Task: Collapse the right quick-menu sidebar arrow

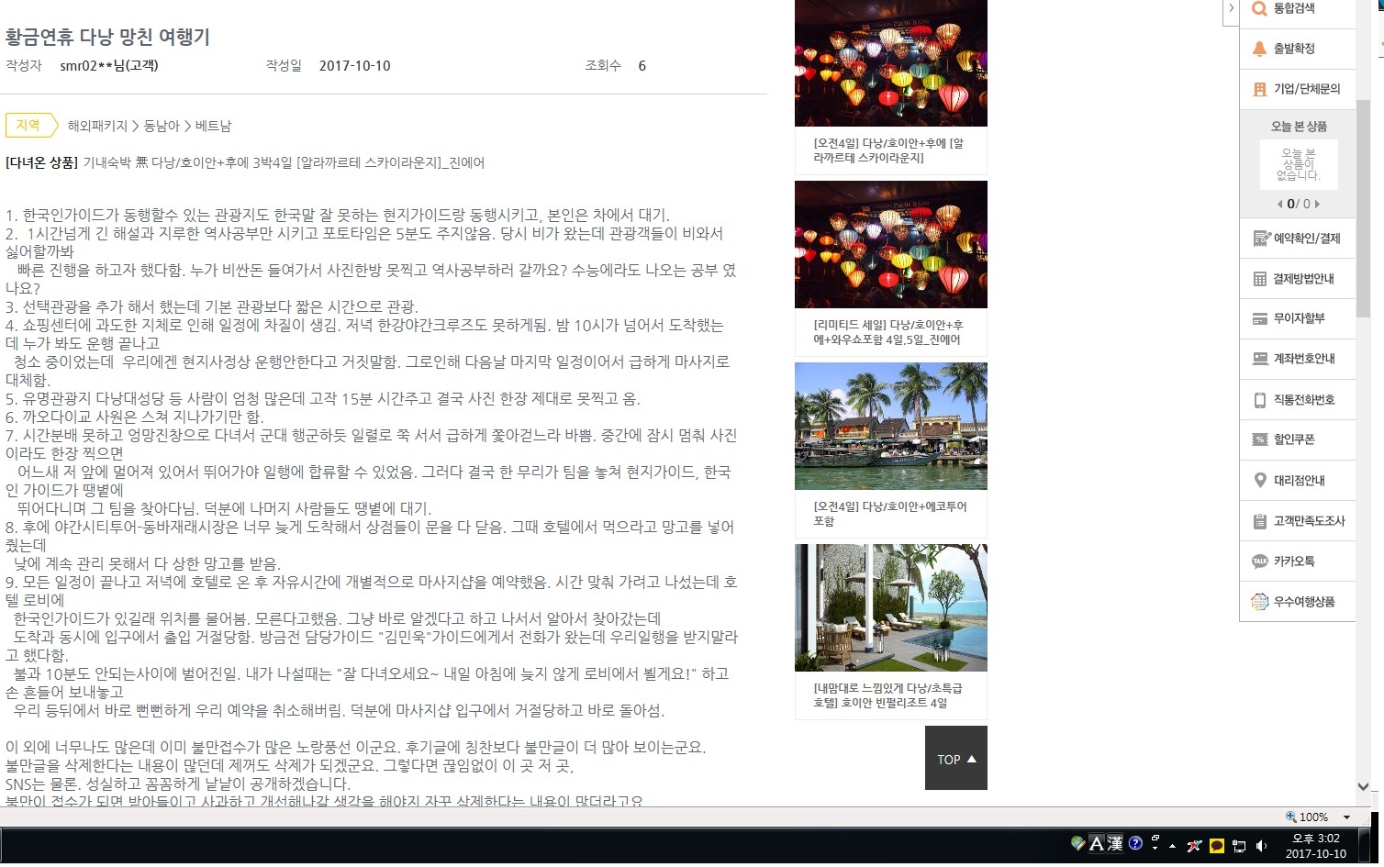Action: 1231,8
